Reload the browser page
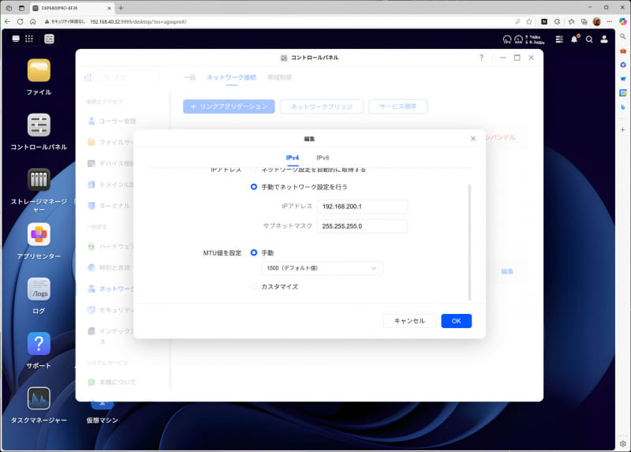Screen dimensions: 631x452 tap(21, 22)
